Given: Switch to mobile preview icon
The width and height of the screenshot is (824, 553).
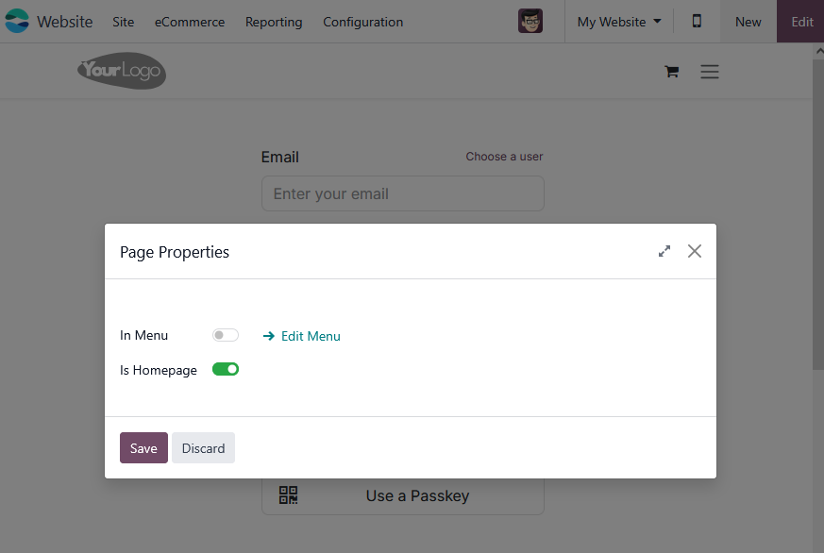Looking at the screenshot, I should pyautogui.click(x=697, y=21).
